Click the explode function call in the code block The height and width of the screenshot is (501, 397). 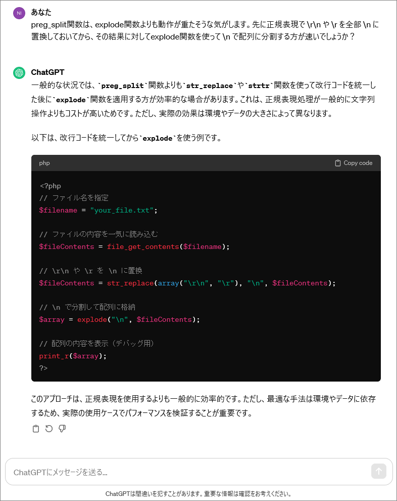point(92,319)
